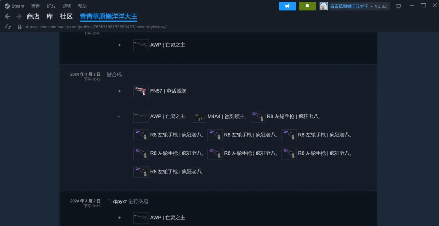The width and height of the screenshot is (439, 226).
Task: Open the green notifications bell
Action: pyautogui.click(x=307, y=6)
